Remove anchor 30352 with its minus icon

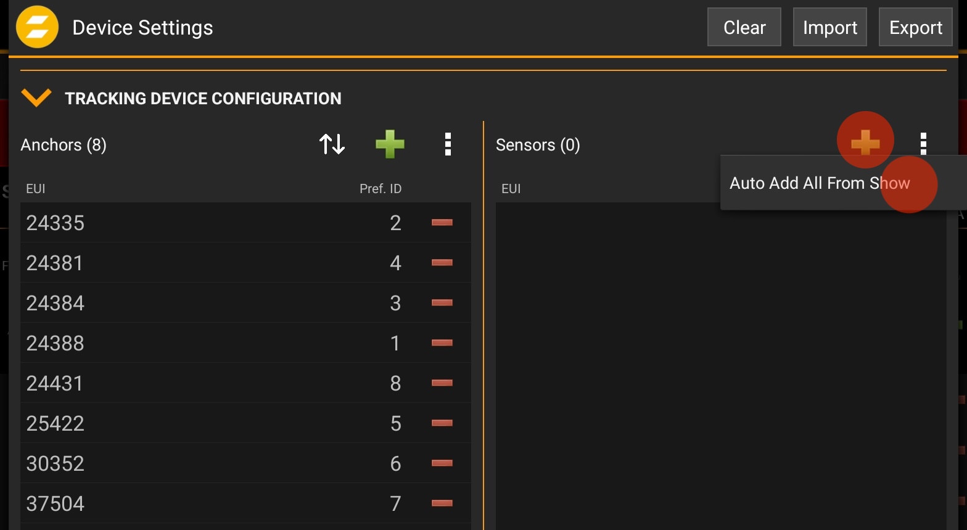click(442, 463)
